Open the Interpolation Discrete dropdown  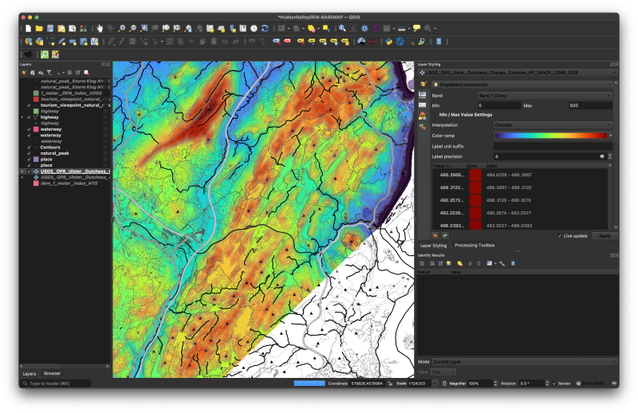[553, 125]
